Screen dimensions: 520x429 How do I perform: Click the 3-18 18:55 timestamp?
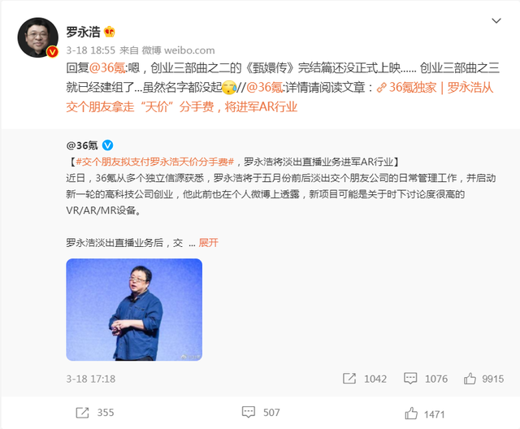pyautogui.click(x=90, y=50)
